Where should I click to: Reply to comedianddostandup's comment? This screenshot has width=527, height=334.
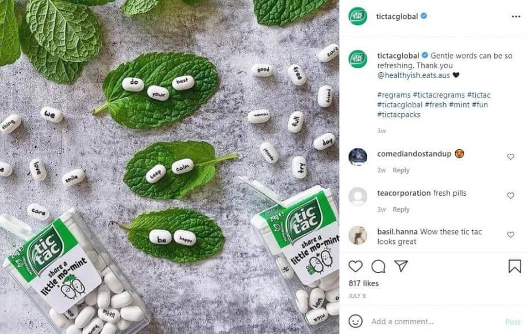tap(401, 170)
